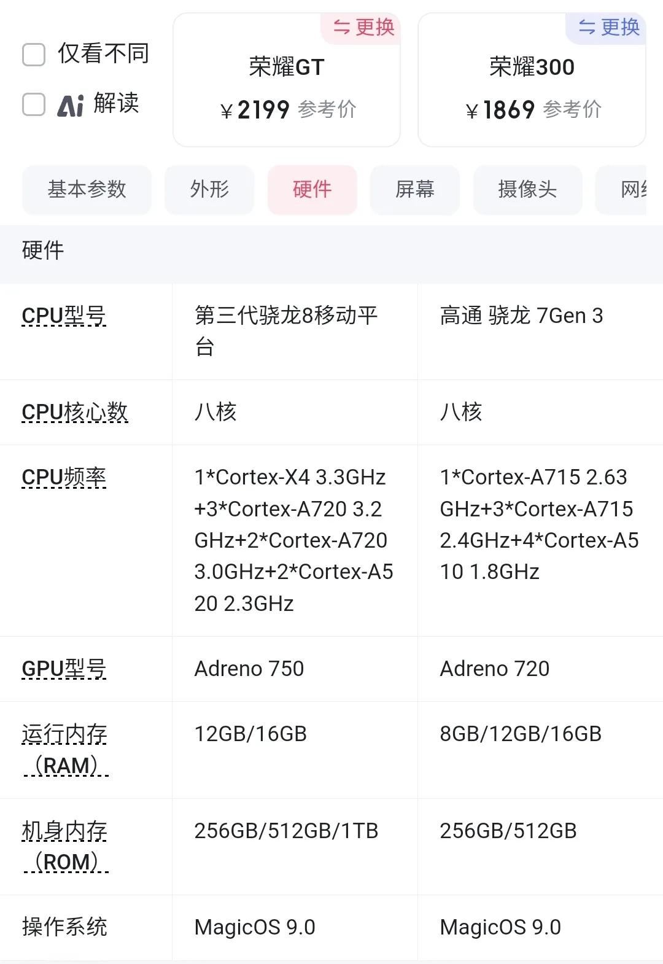
Task: Select the 硬件 tab
Action: (x=312, y=190)
